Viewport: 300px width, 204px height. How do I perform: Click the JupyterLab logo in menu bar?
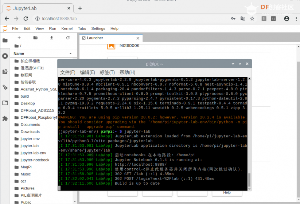pyautogui.click(x=5, y=28)
